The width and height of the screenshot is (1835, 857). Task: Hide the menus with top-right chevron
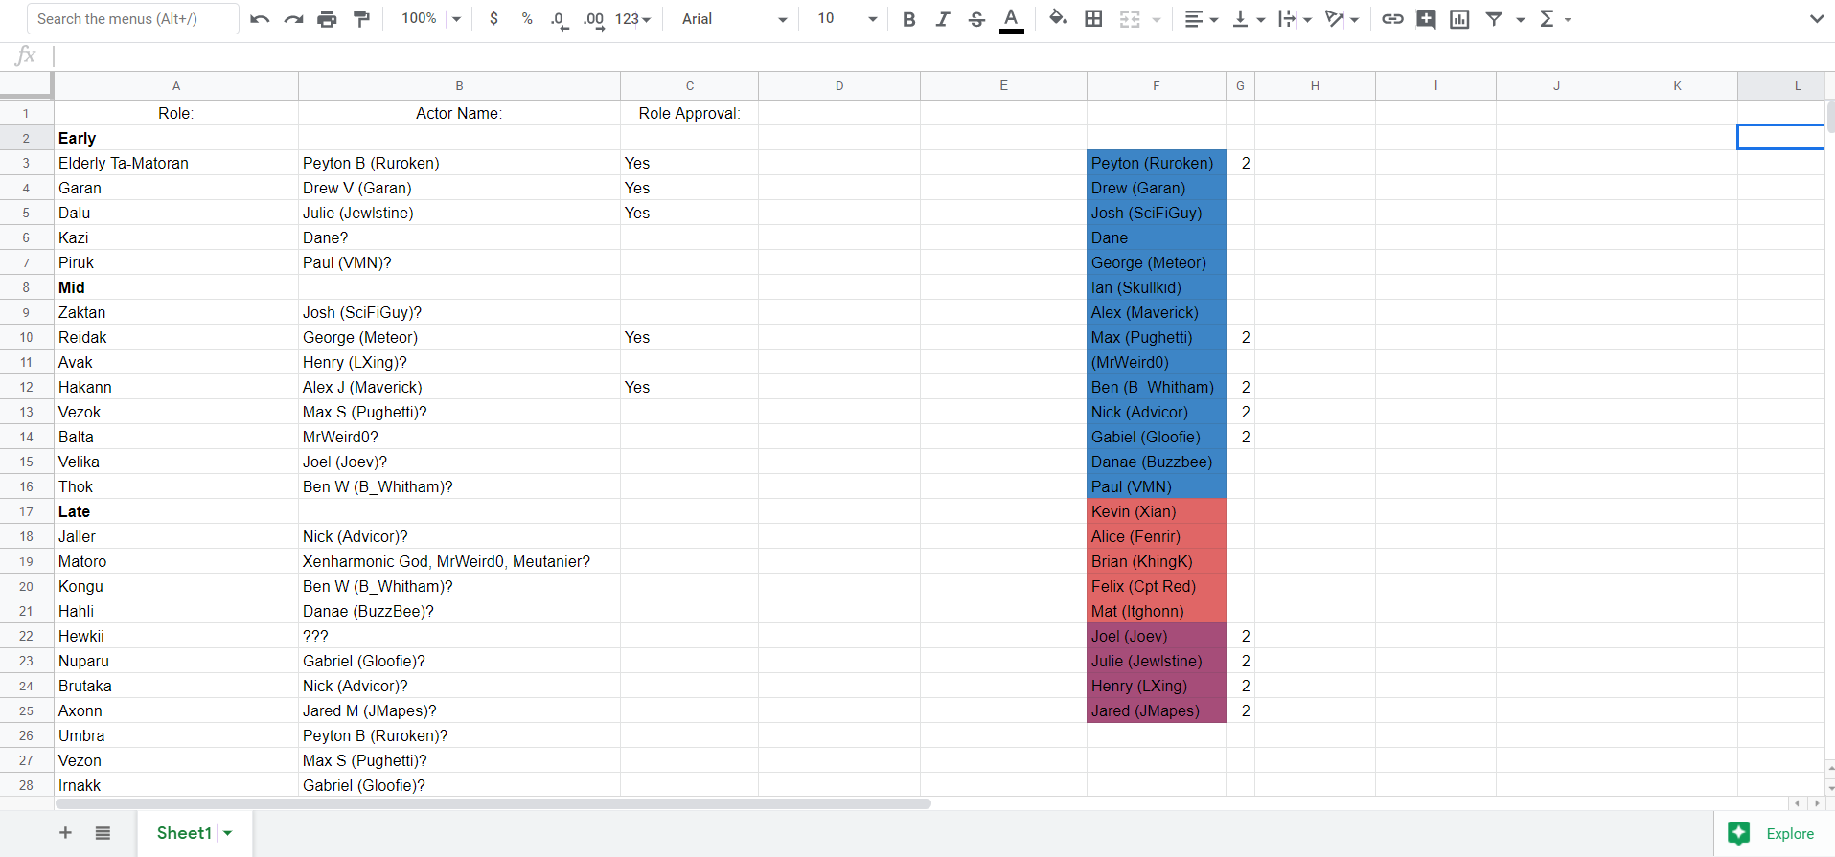pos(1816,19)
